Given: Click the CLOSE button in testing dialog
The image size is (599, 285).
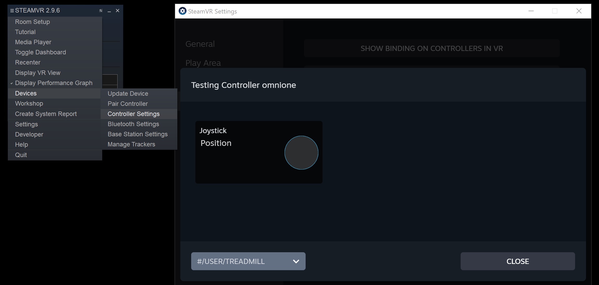Looking at the screenshot, I should click(x=518, y=261).
